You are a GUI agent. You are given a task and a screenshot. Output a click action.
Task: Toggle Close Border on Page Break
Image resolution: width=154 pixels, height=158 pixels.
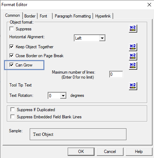click(11, 55)
